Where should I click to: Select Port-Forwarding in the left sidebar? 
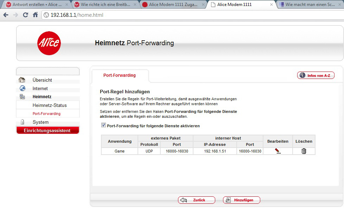coord(46,114)
